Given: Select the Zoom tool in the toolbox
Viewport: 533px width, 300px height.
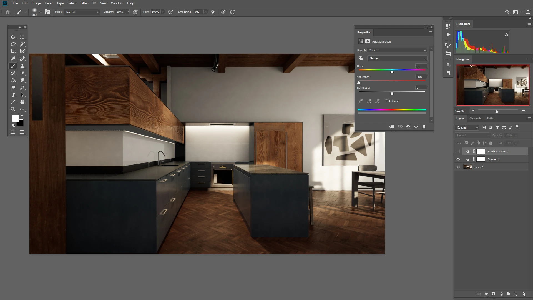Looking at the screenshot, I should (13, 109).
